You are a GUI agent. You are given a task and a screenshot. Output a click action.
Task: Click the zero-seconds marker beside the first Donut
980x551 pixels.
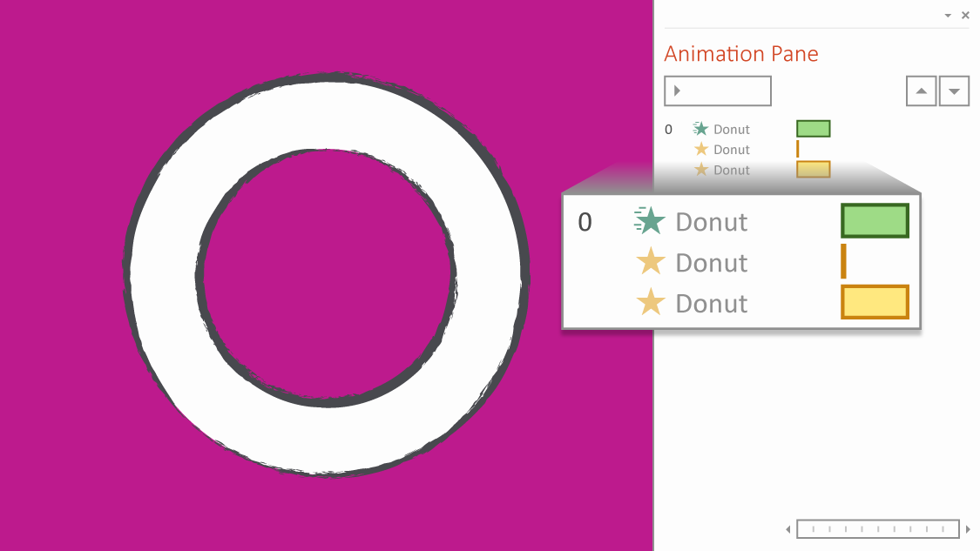coord(668,128)
